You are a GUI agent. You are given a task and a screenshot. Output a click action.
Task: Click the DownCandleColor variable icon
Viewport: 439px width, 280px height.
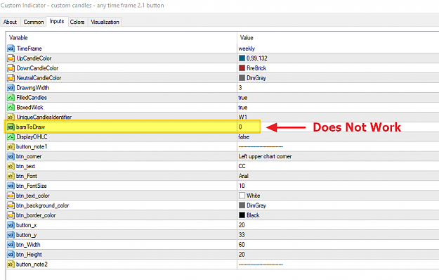click(x=11, y=68)
